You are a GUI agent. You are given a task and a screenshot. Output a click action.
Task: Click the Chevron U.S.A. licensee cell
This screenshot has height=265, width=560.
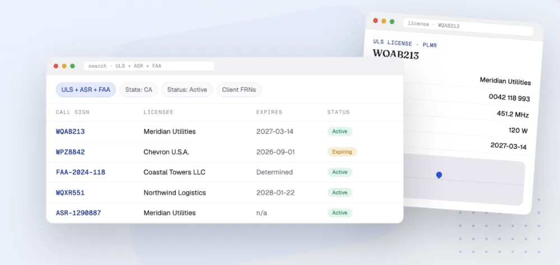coord(166,152)
